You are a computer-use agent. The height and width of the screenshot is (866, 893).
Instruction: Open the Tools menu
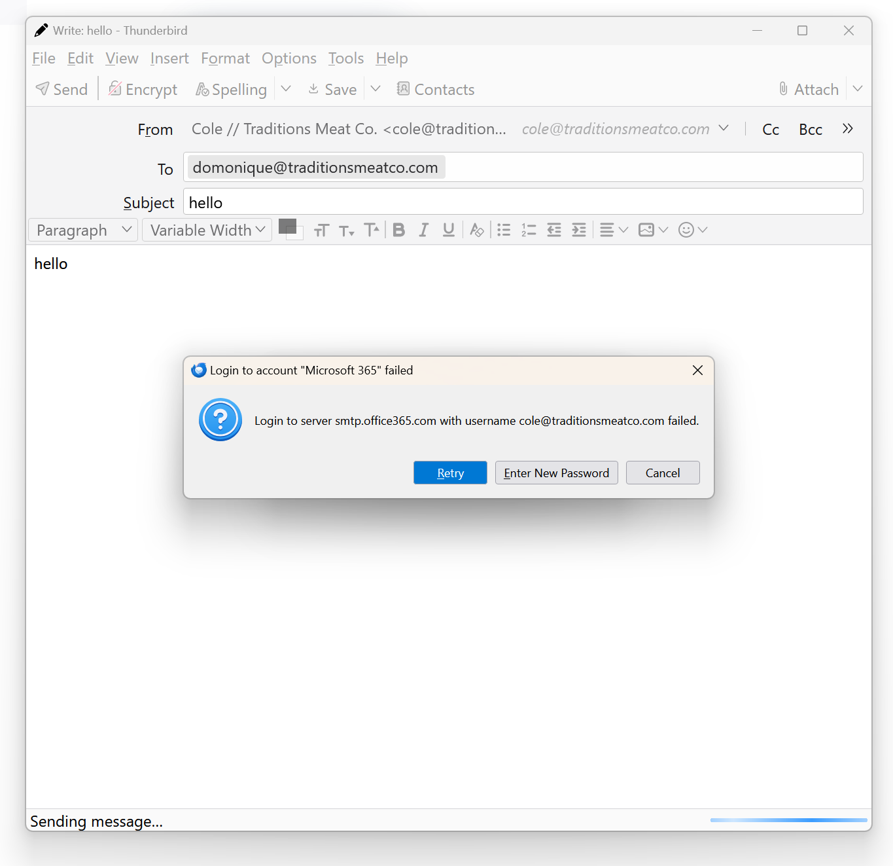(x=346, y=58)
